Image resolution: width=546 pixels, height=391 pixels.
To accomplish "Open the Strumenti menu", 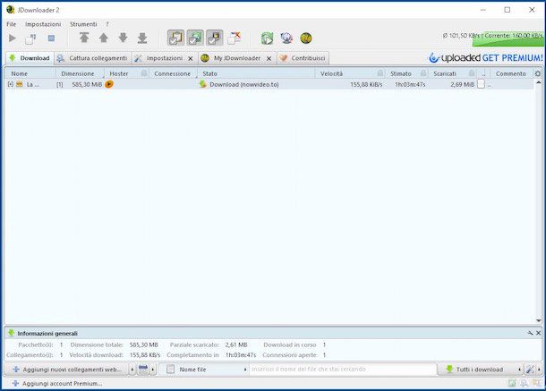I will point(83,24).
